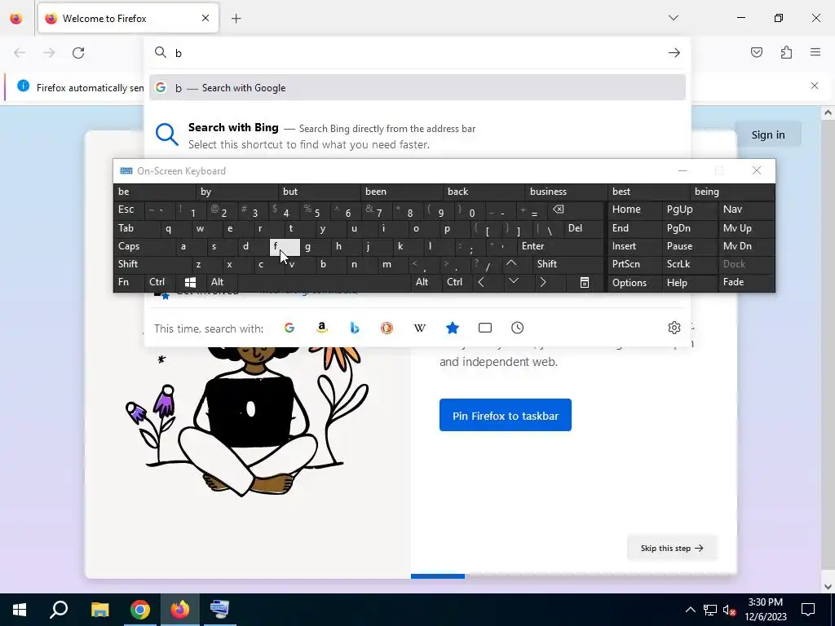Screen dimensions: 835x626
Task: Pick the 'been' word prediction
Action: [x=401, y=192]
